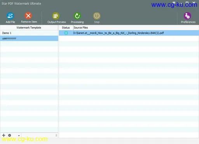This screenshot has height=144, width=199.
Task: Click the Status column header
Action: coord(66,27)
